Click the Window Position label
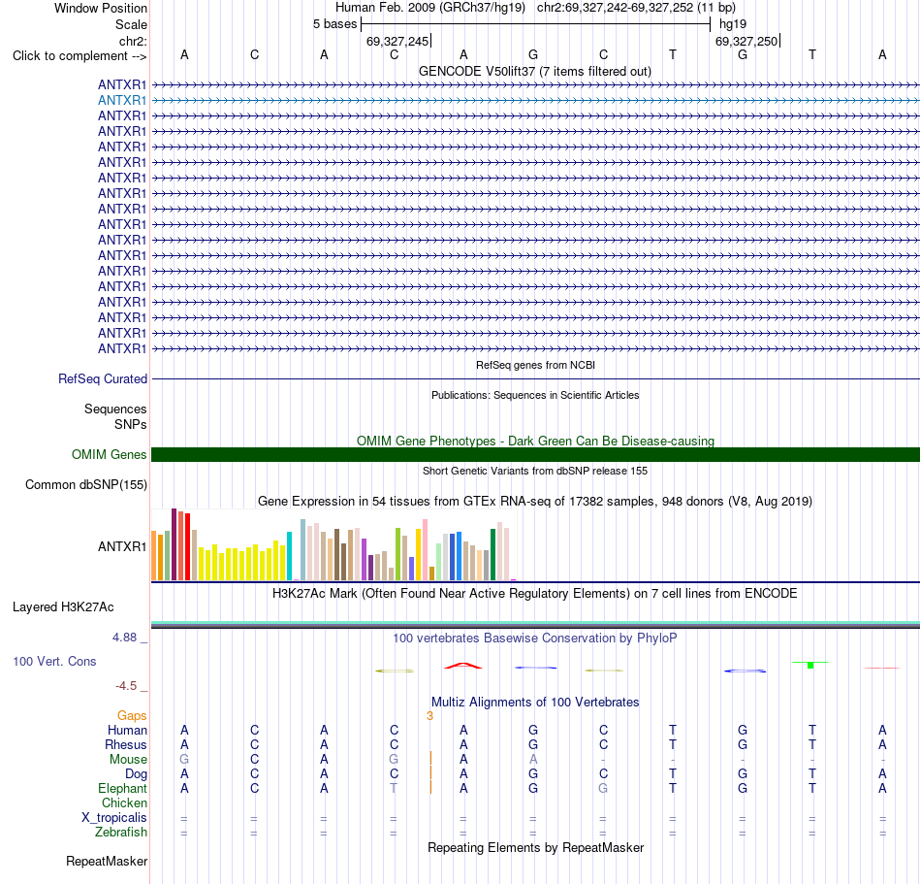921x884 pixels. pyautogui.click(x=101, y=8)
